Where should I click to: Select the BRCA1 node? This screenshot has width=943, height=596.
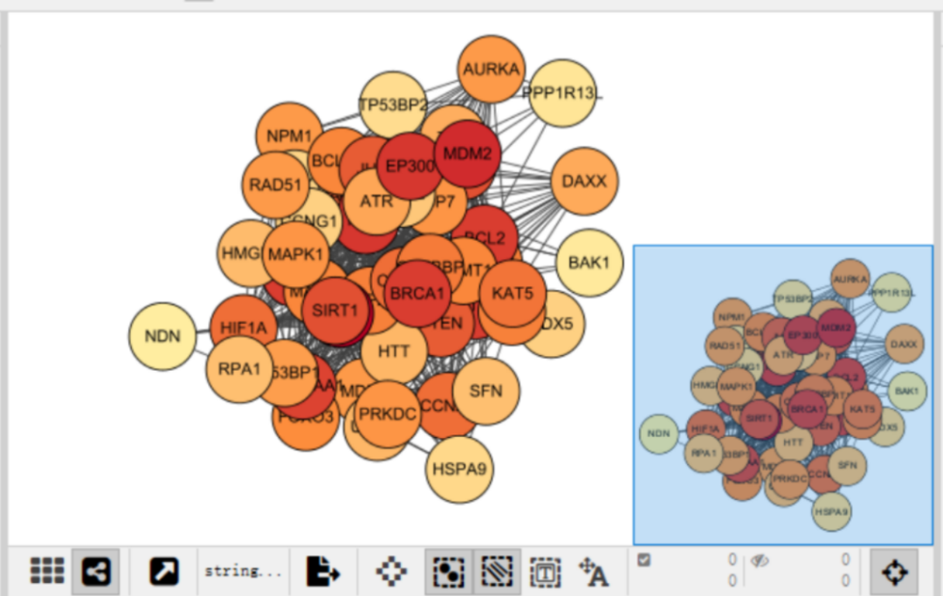click(417, 294)
